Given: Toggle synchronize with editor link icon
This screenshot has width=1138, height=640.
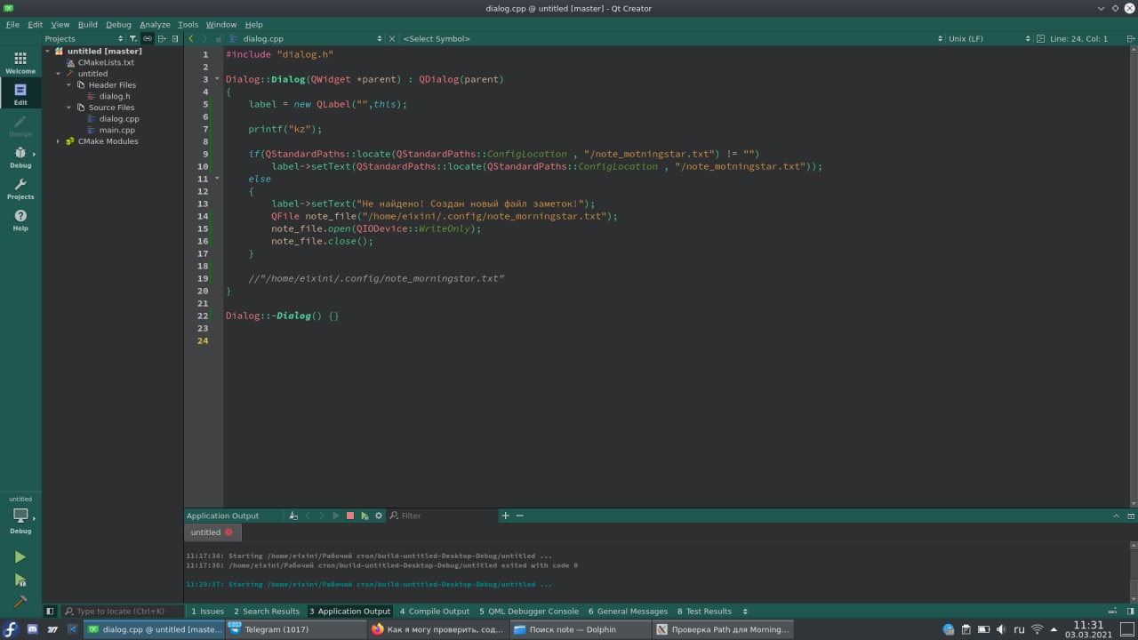Looking at the screenshot, I should pyautogui.click(x=148, y=39).
